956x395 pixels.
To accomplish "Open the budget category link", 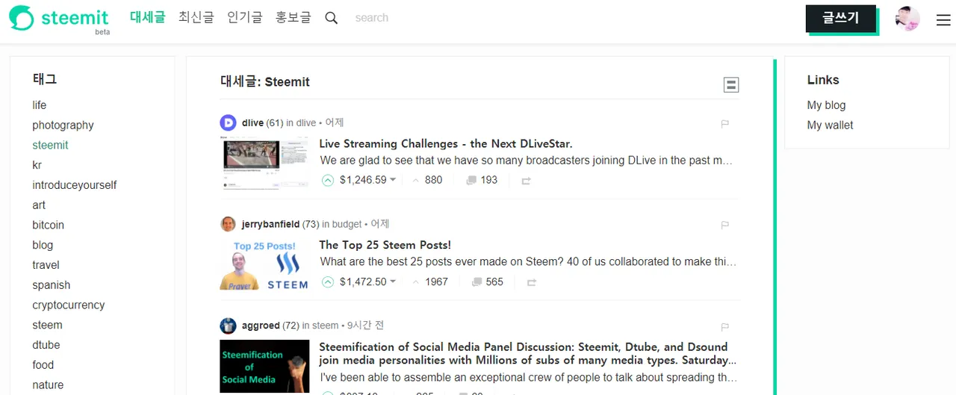I will 347,224.
